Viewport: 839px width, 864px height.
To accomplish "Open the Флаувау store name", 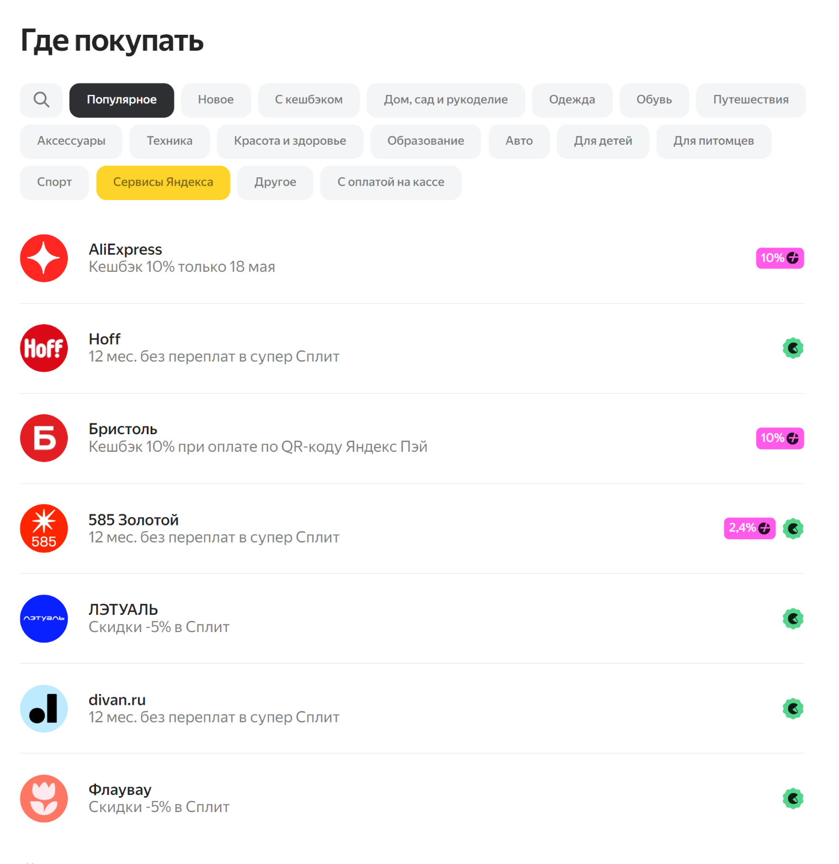I will tap(120, 790).
